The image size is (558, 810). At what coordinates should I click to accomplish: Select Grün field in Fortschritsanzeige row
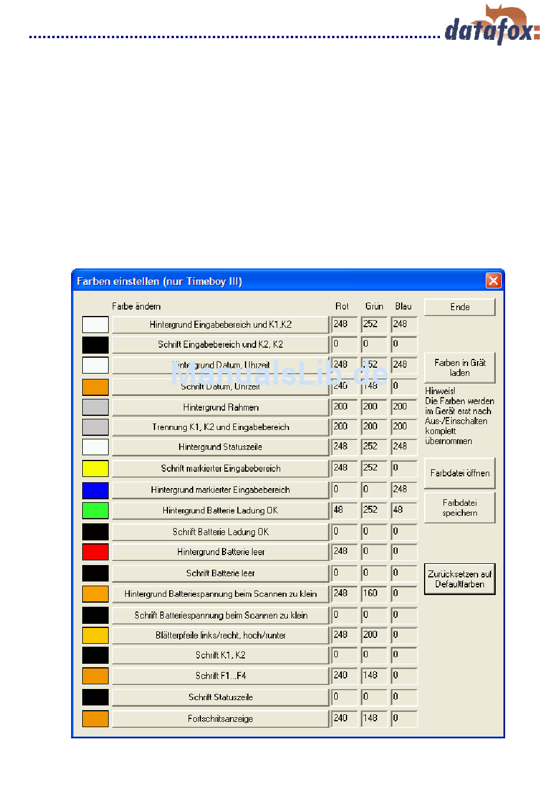(374, 719)
